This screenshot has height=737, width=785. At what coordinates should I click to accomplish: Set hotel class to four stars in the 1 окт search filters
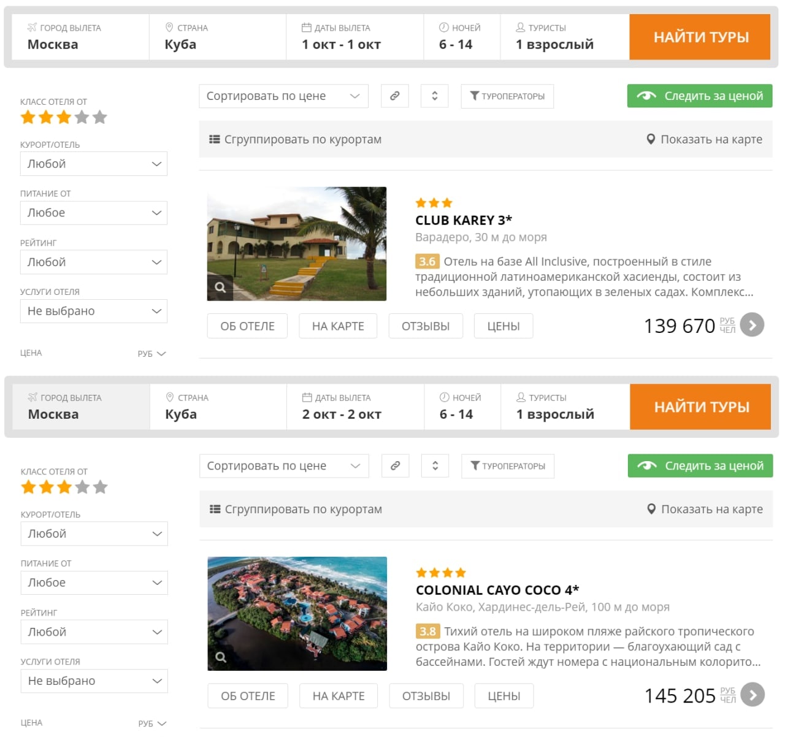point(82,118)
